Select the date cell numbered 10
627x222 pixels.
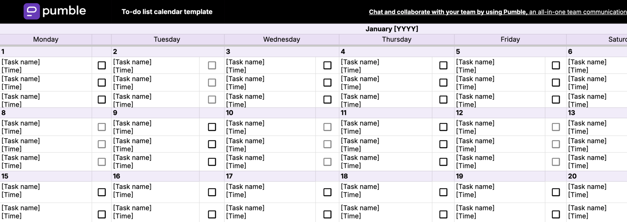[x=269, y=113]
